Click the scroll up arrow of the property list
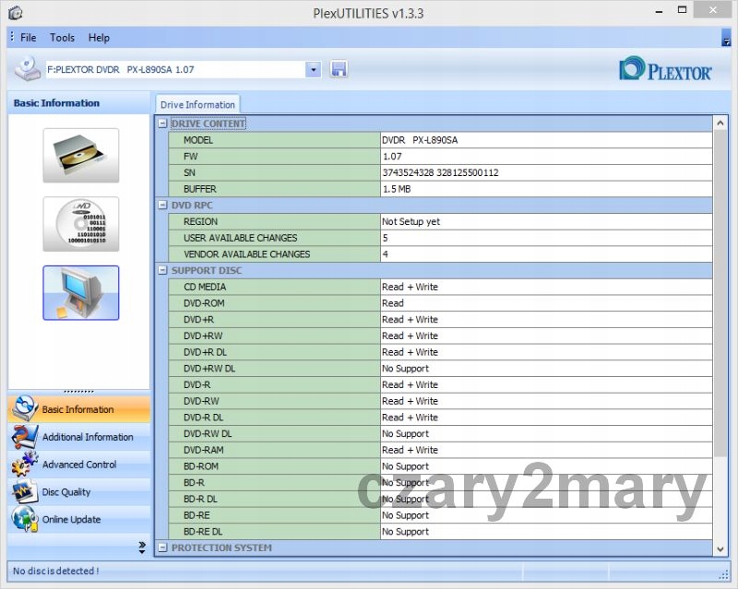 pyautogui.click(x=720, y=124)
